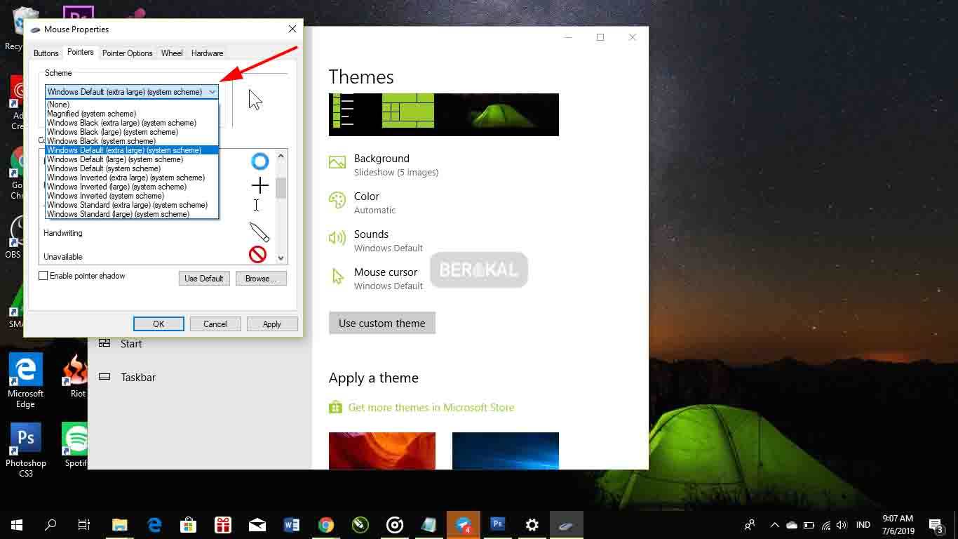Open Word from the taskbar
The height and width of the screenshot is (539, 958).
point(292,525)
